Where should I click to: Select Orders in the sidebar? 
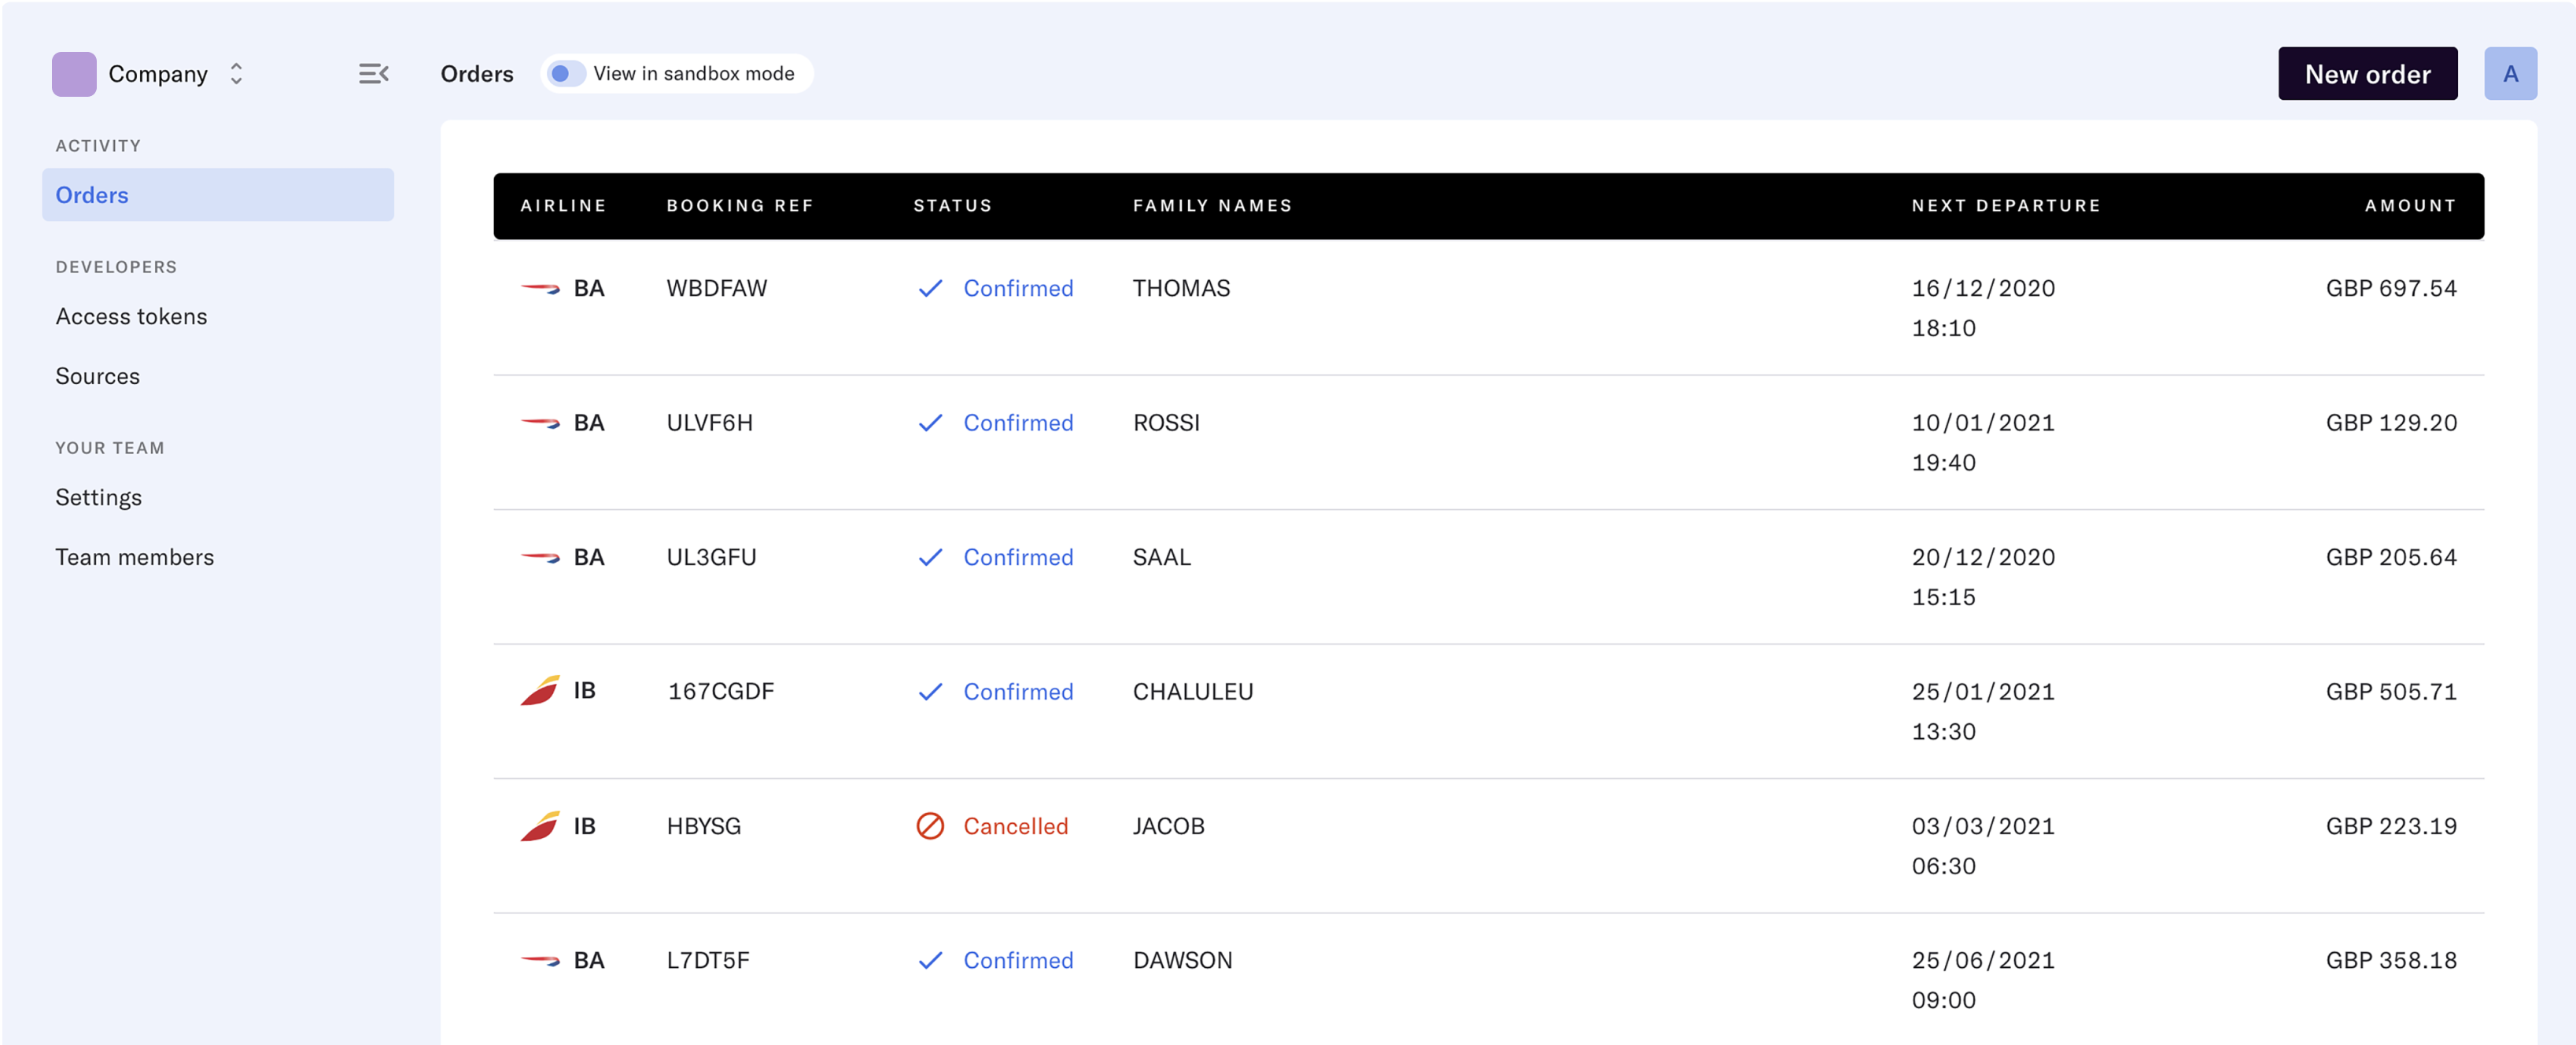[218, 195]
